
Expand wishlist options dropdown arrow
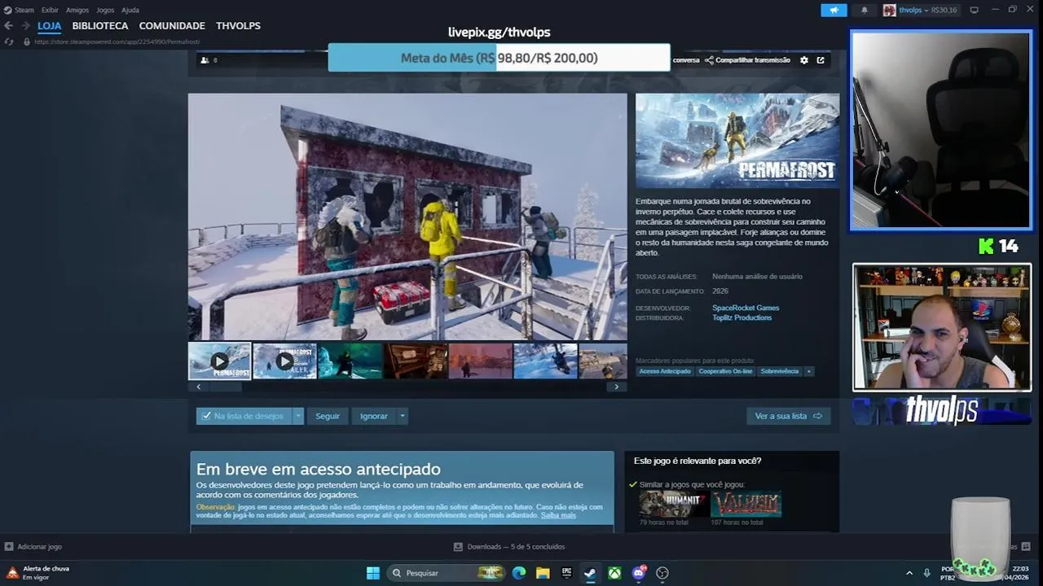[298, 416]
